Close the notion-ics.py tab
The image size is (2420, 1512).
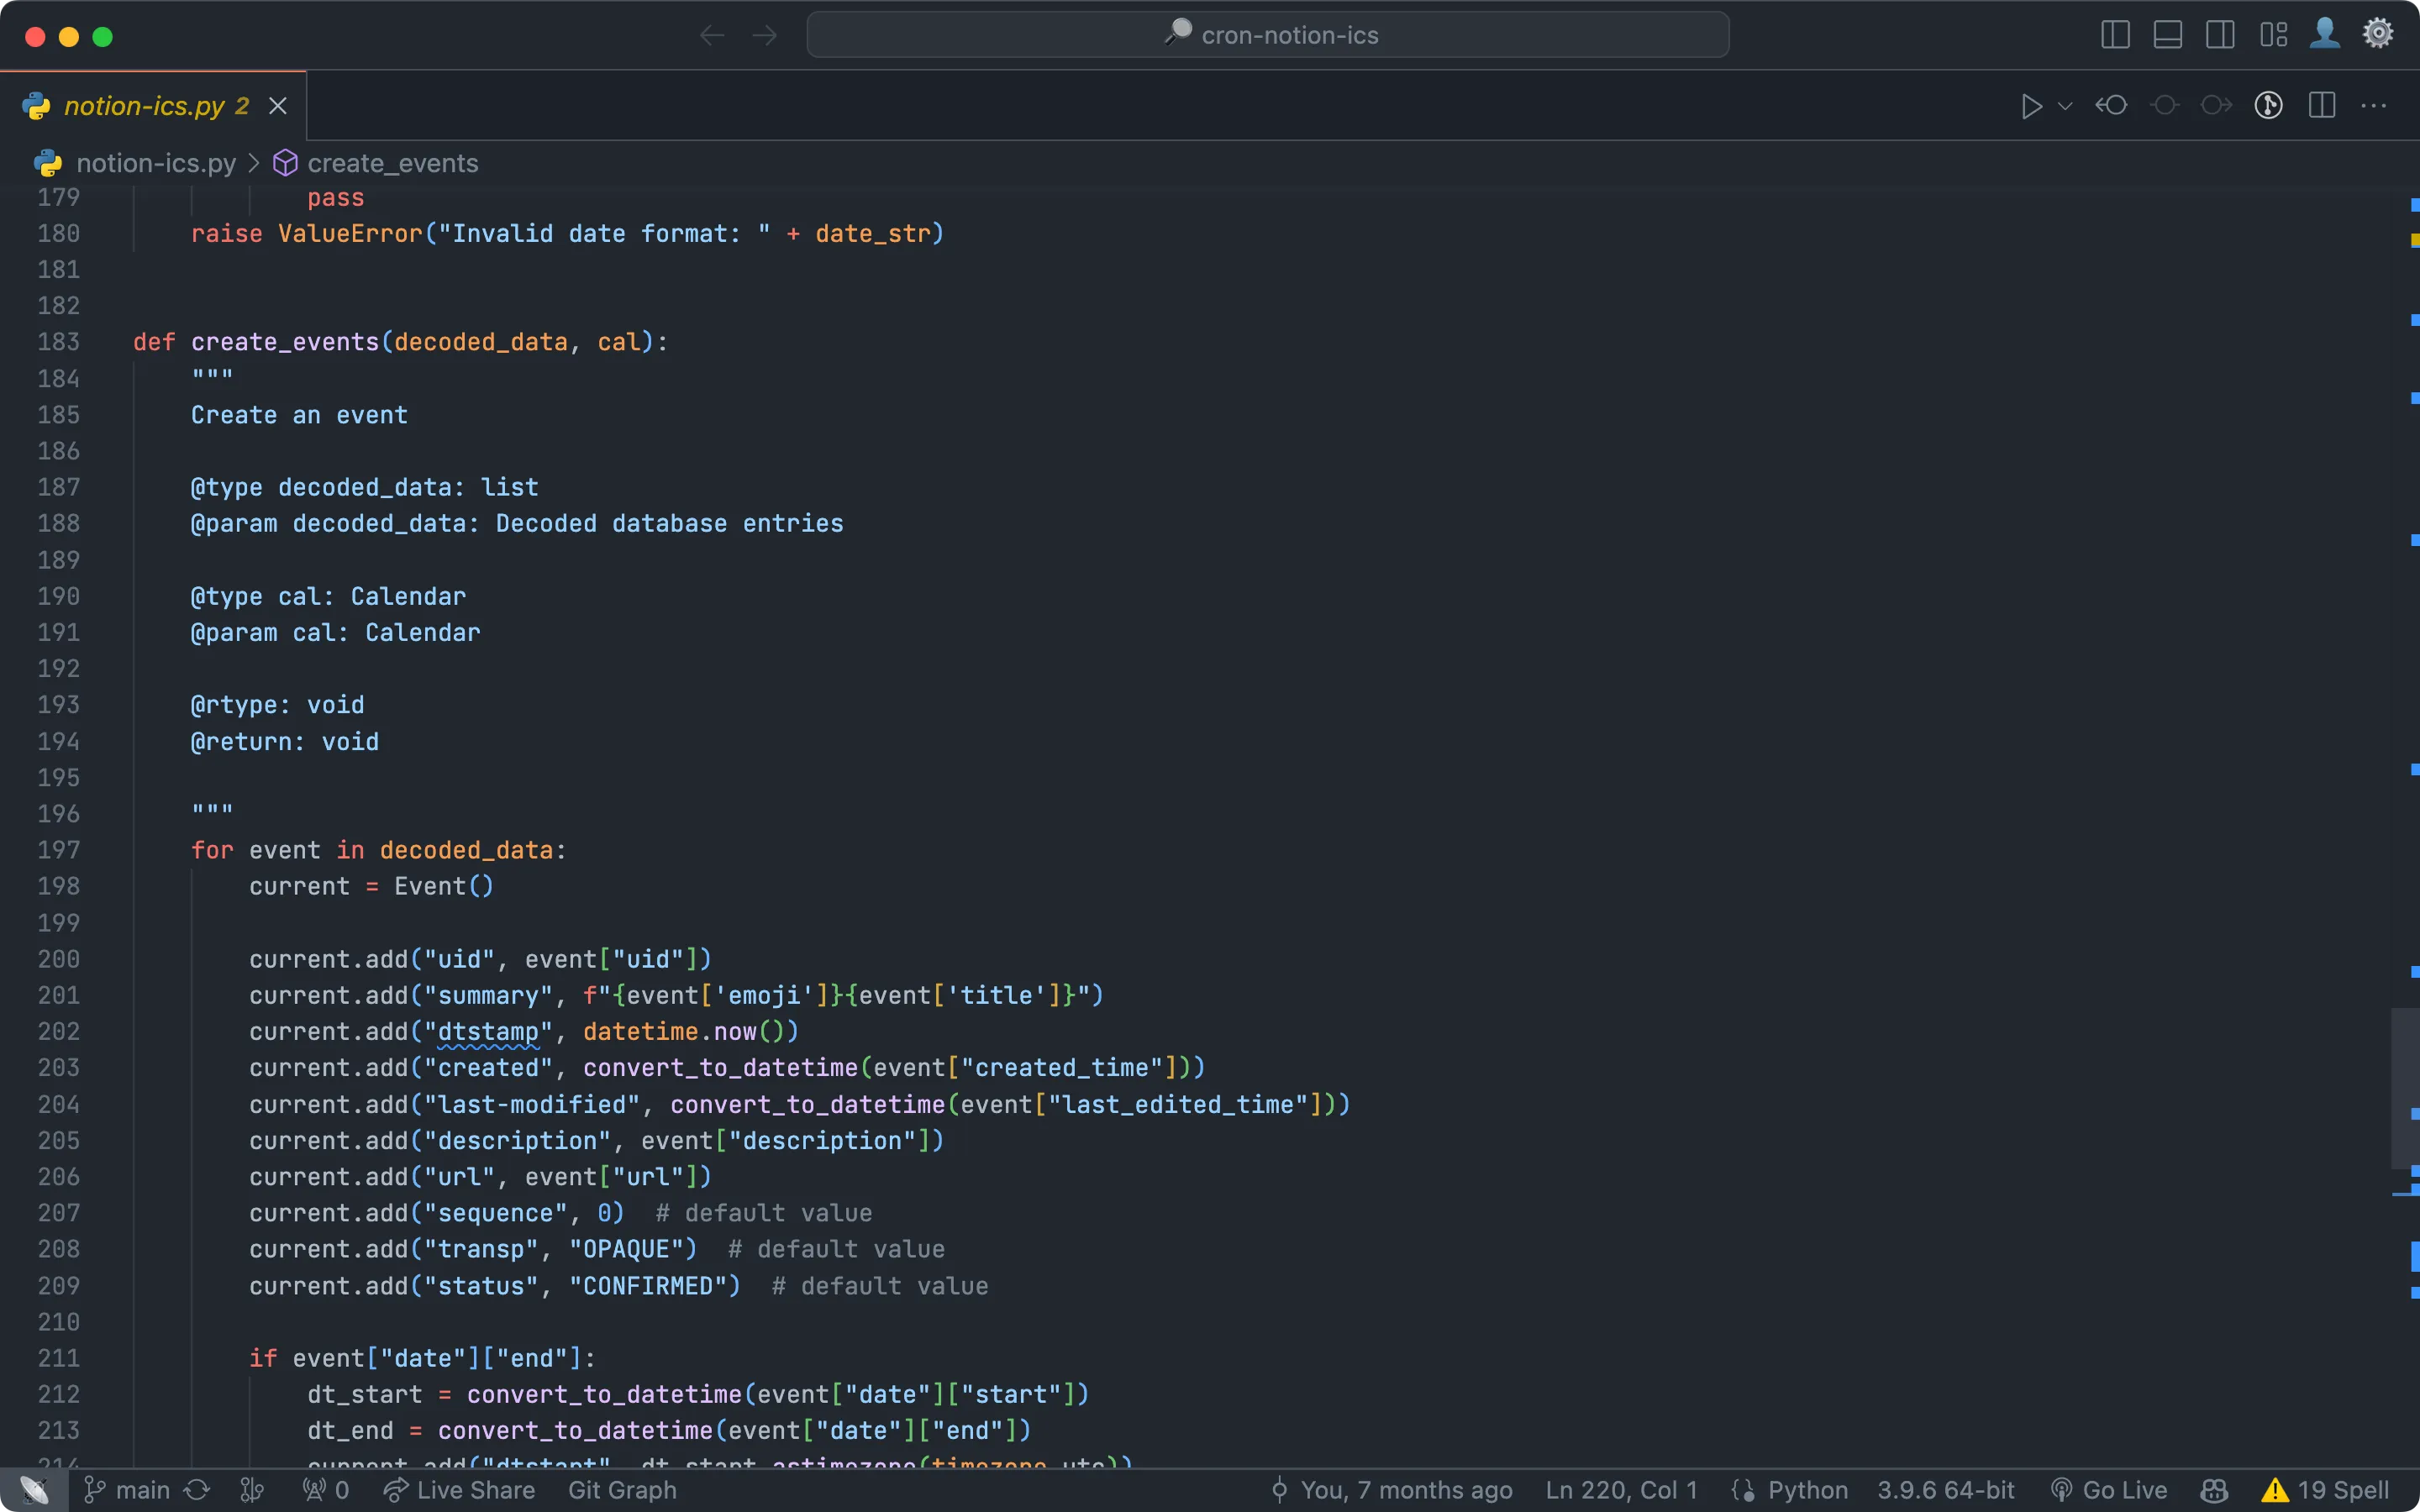pyautogui.click(x=278, y=106)
